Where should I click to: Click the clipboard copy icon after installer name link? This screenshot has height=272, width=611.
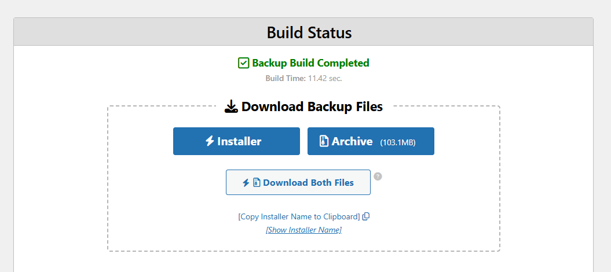coord(366,217)
